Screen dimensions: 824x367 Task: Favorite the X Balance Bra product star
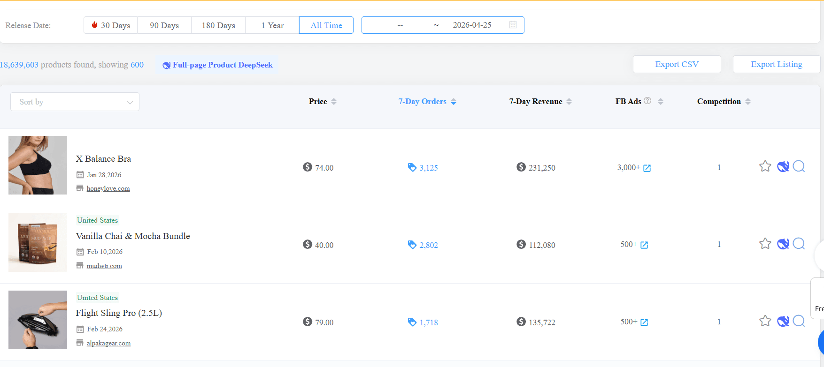[765, 166]
